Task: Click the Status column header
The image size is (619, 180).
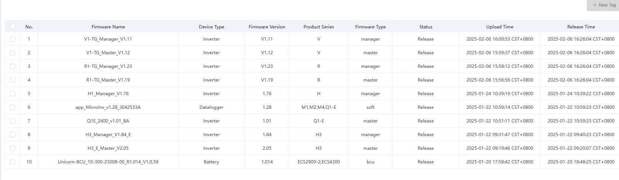Action: click(425, 27)
